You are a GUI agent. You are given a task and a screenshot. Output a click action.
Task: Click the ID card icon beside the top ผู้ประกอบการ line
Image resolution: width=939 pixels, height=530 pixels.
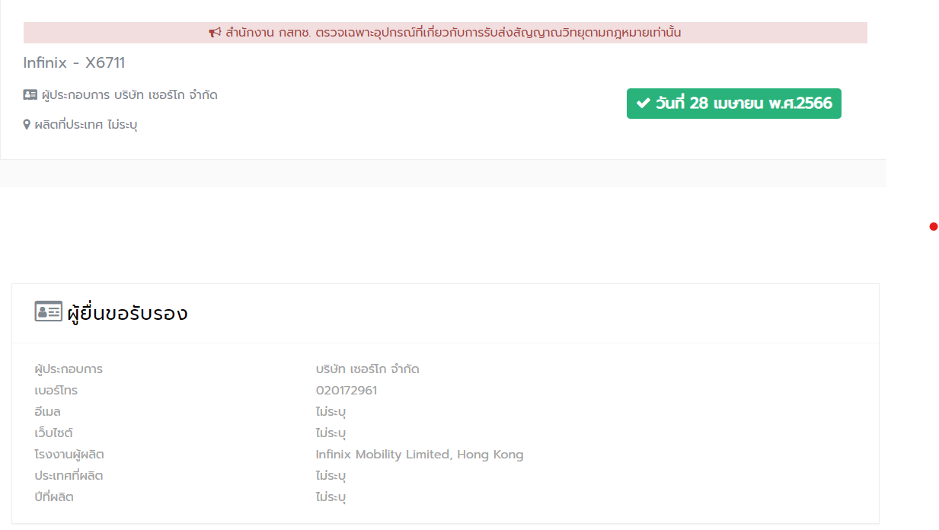click(30, 95)
